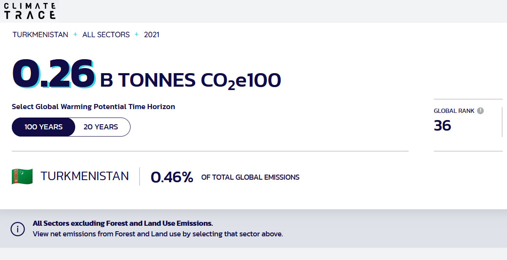Screen dimensions: 507x260
Task: Click the Turkmenistan flag icon
Action: tap(22, 176)
